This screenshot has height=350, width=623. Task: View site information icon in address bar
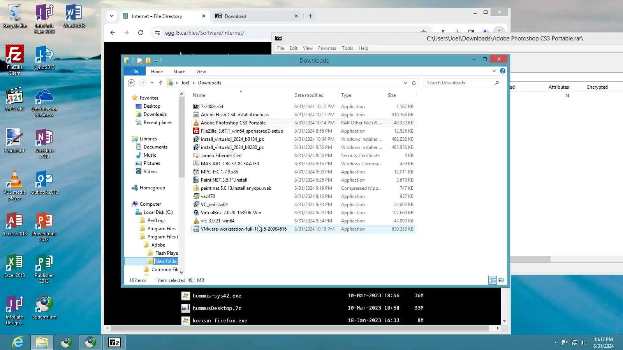point(157,33)
